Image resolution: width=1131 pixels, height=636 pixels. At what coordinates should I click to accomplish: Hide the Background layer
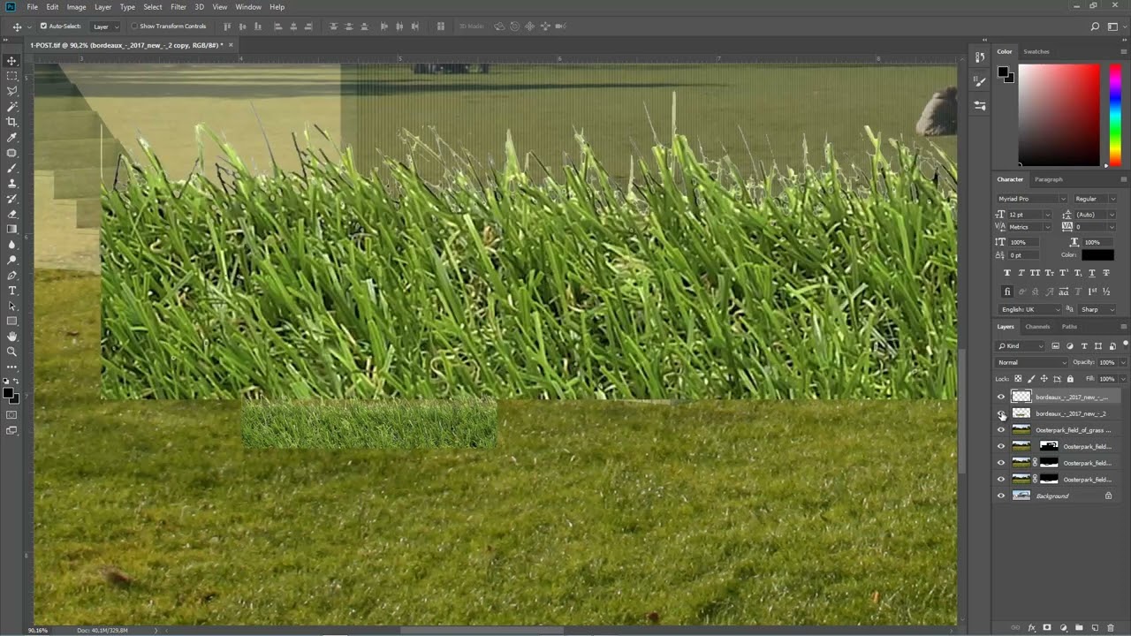pyautogui.click(x=1001, y=496)
